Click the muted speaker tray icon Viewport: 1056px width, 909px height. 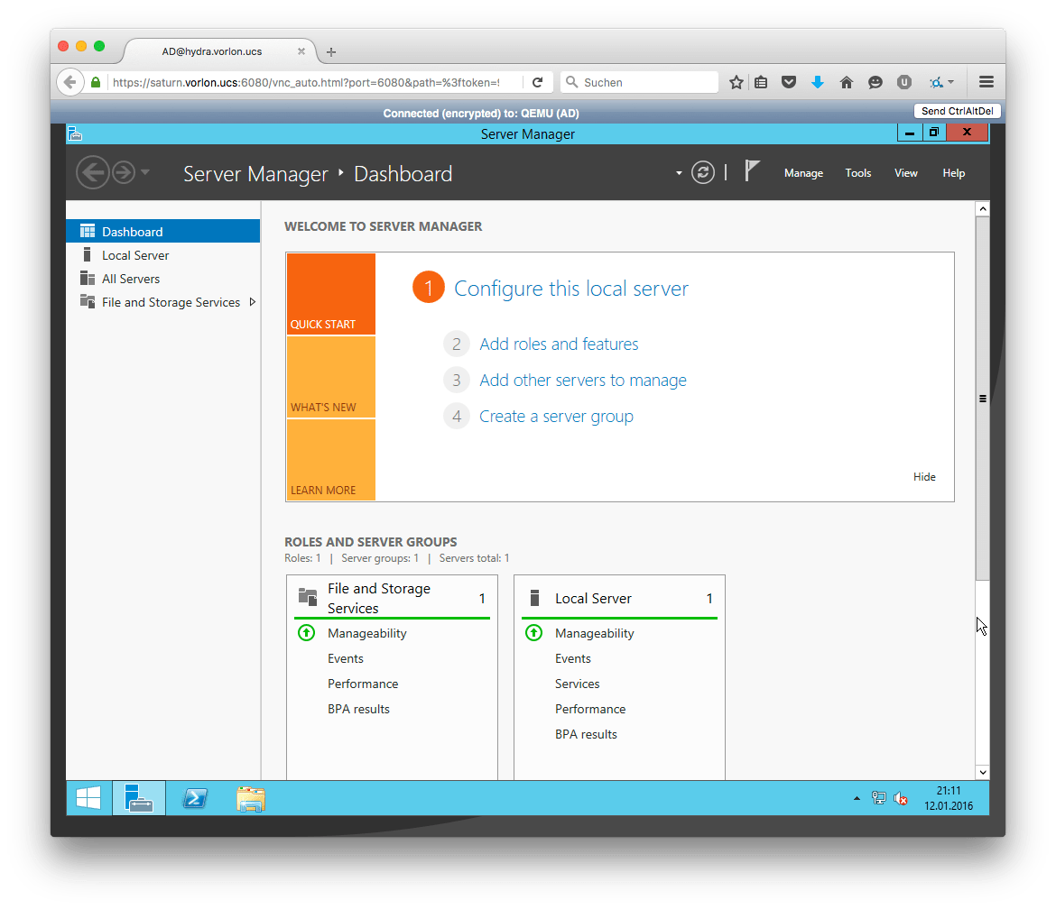click(900, 798)
